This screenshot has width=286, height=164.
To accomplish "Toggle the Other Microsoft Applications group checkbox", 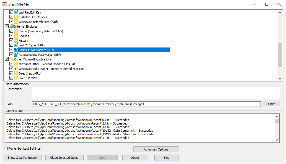I will click(7, 59).
